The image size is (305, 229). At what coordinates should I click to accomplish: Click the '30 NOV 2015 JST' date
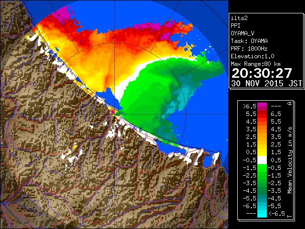[266, 83]
